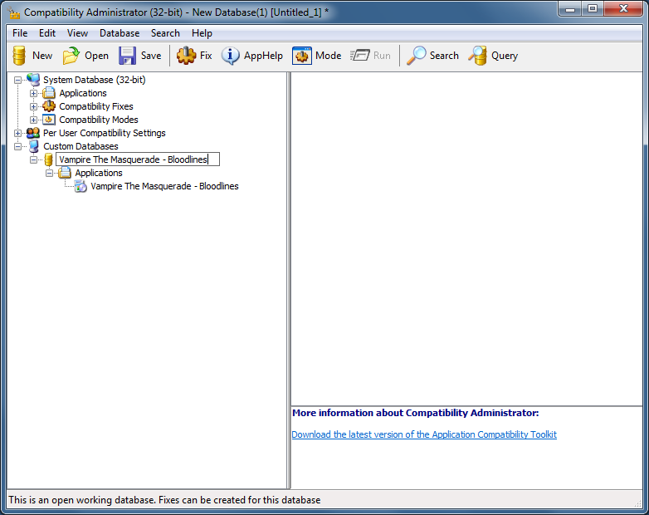The width and height of the screenshot is (649, 515).
Task: Click the Open button label
Action: click(x=96, y=56)
